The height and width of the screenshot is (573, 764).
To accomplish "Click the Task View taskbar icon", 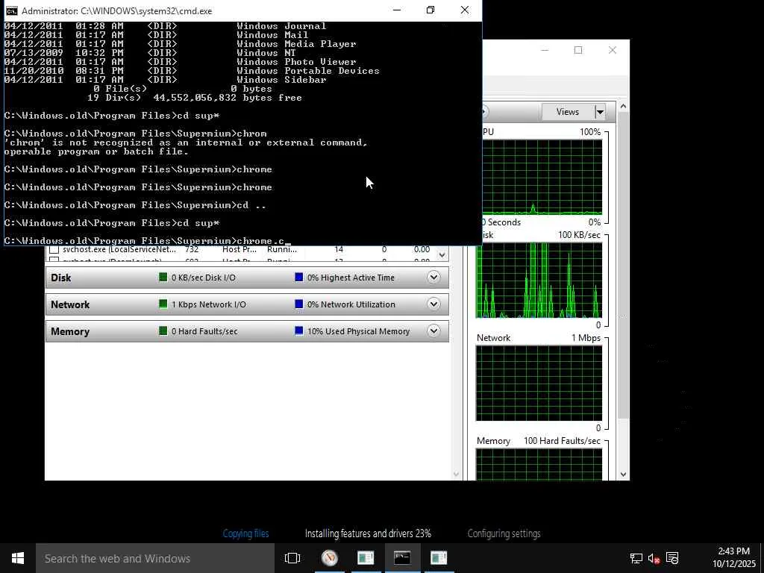I will coord(292,558).
